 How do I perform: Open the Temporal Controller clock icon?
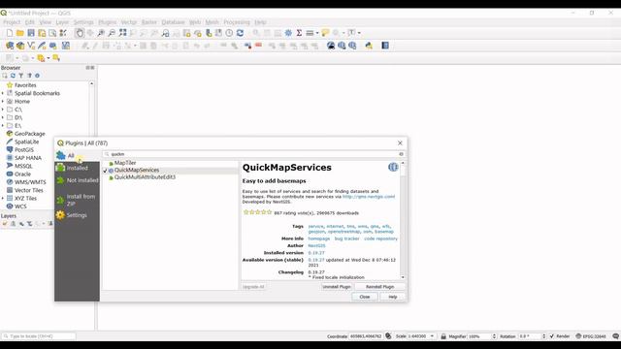[229, 33]
